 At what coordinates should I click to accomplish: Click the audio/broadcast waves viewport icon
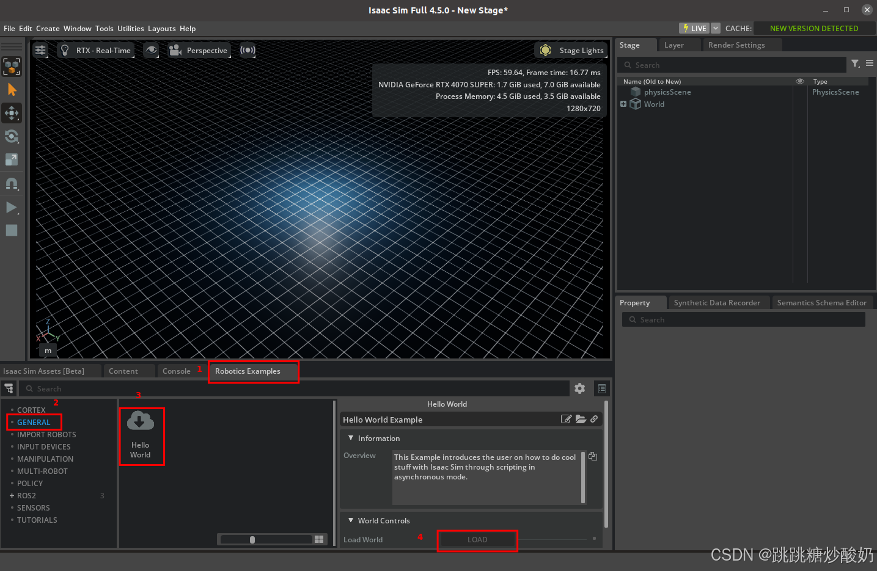248,50
